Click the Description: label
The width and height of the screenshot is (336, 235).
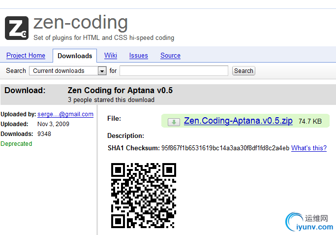tap(125, 136)
